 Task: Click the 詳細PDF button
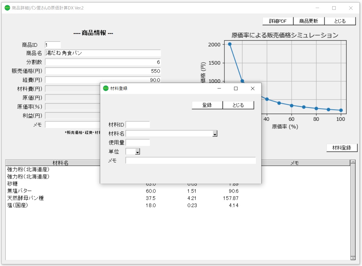click(x=278, y=21)
